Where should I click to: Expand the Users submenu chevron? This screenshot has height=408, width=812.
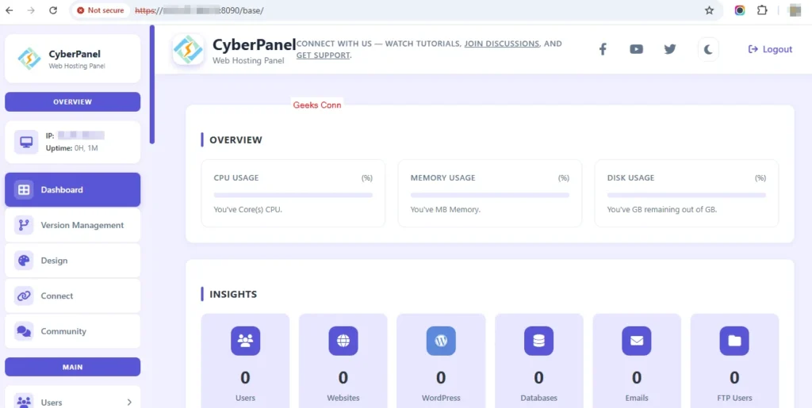pos(129,402)
